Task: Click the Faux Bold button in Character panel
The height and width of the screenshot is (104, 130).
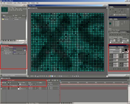Action: [114, 69]
